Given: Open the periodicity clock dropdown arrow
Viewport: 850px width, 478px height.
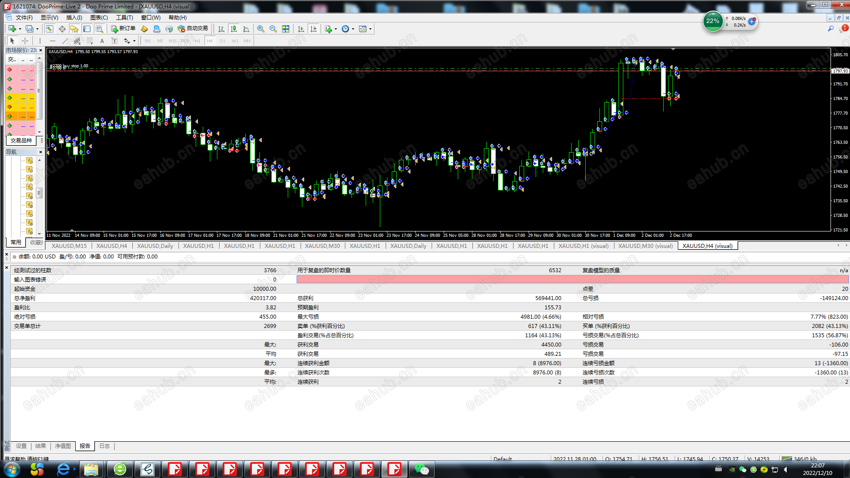Looking at the screenshot, I should 353,29.
